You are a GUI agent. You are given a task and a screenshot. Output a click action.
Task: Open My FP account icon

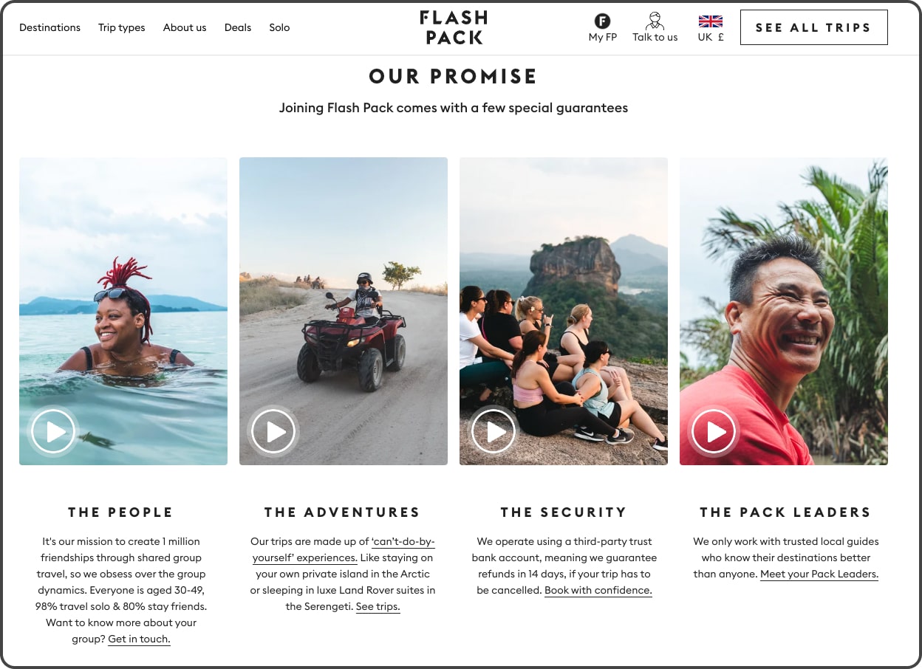coord(602,21)
